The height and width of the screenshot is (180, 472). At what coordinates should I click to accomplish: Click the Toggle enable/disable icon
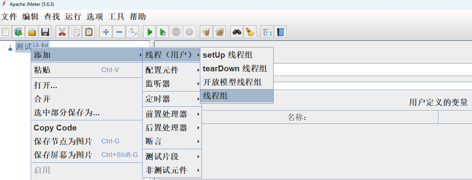(x=133, y=32)
